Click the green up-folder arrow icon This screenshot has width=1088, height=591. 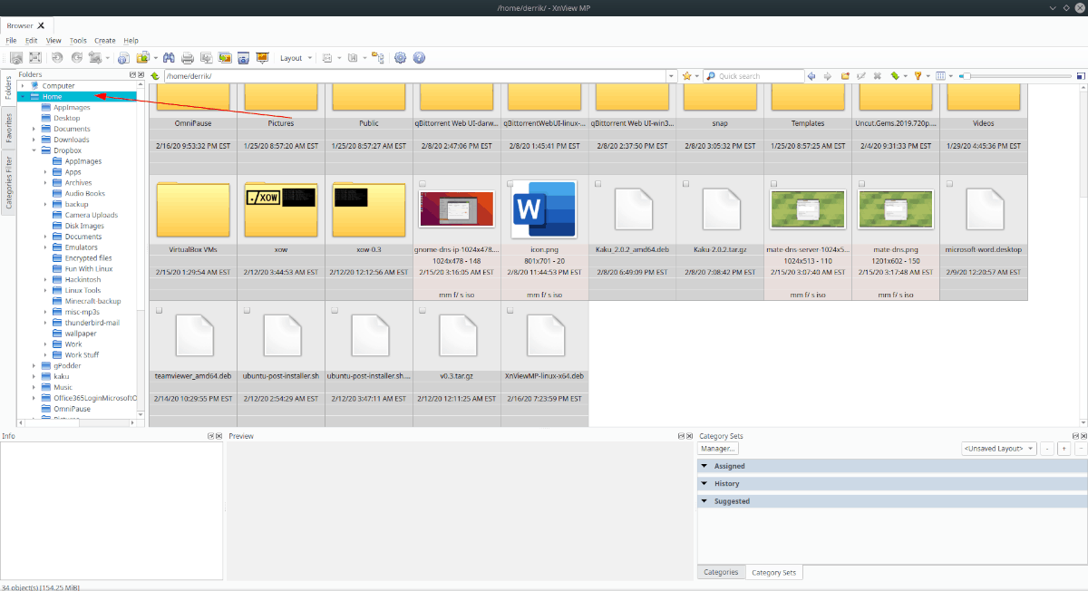(155, 76)
